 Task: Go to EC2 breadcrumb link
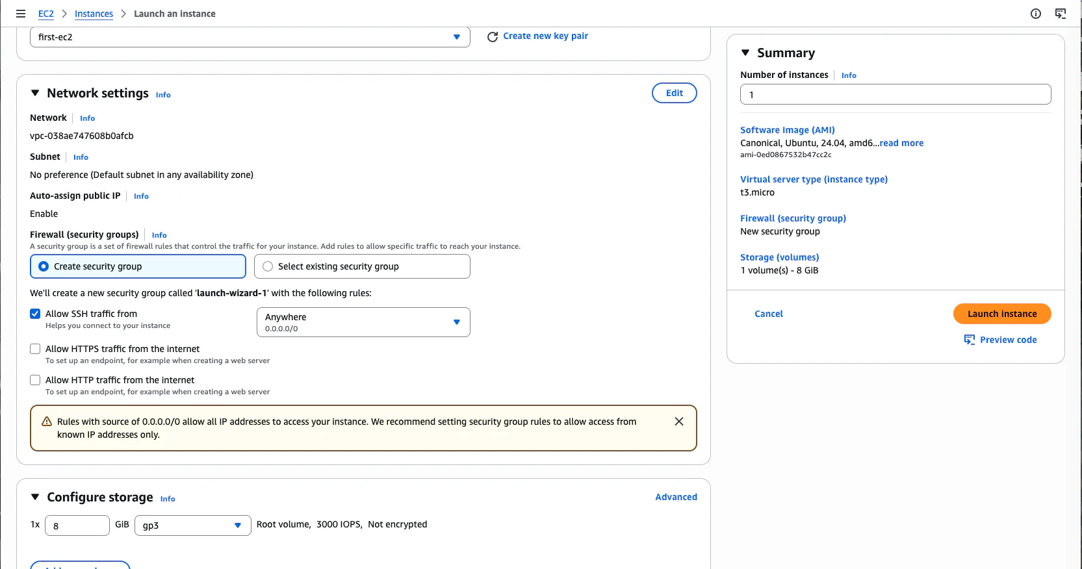[x=46, y=14]
